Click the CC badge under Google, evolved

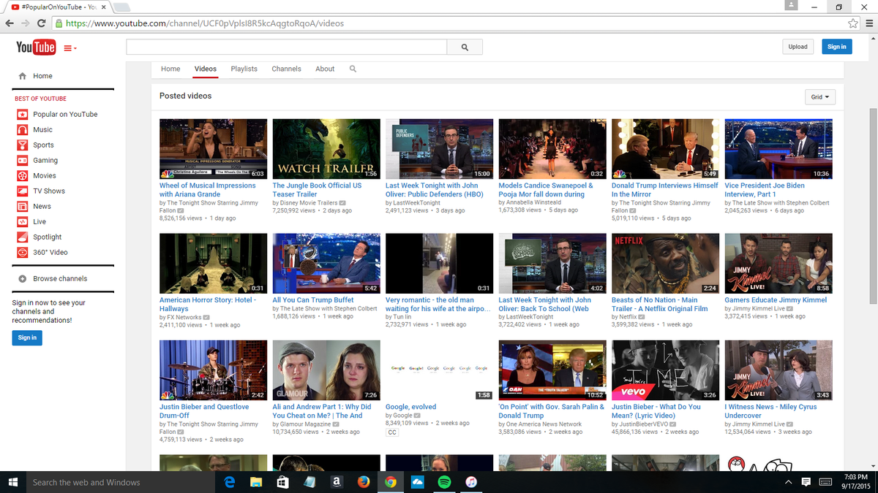392,432
